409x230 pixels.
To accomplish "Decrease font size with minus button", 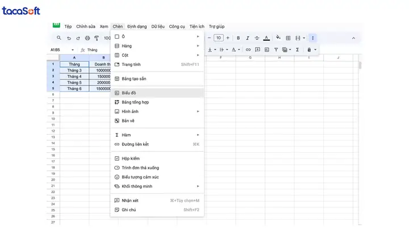I will point(209,38).
